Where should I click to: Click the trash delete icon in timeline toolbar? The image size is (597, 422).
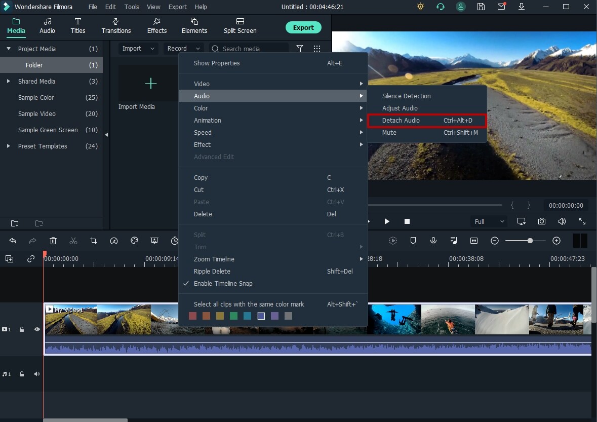[x=53, y=241]
